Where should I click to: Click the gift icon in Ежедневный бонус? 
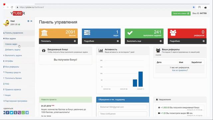point(44,50)
